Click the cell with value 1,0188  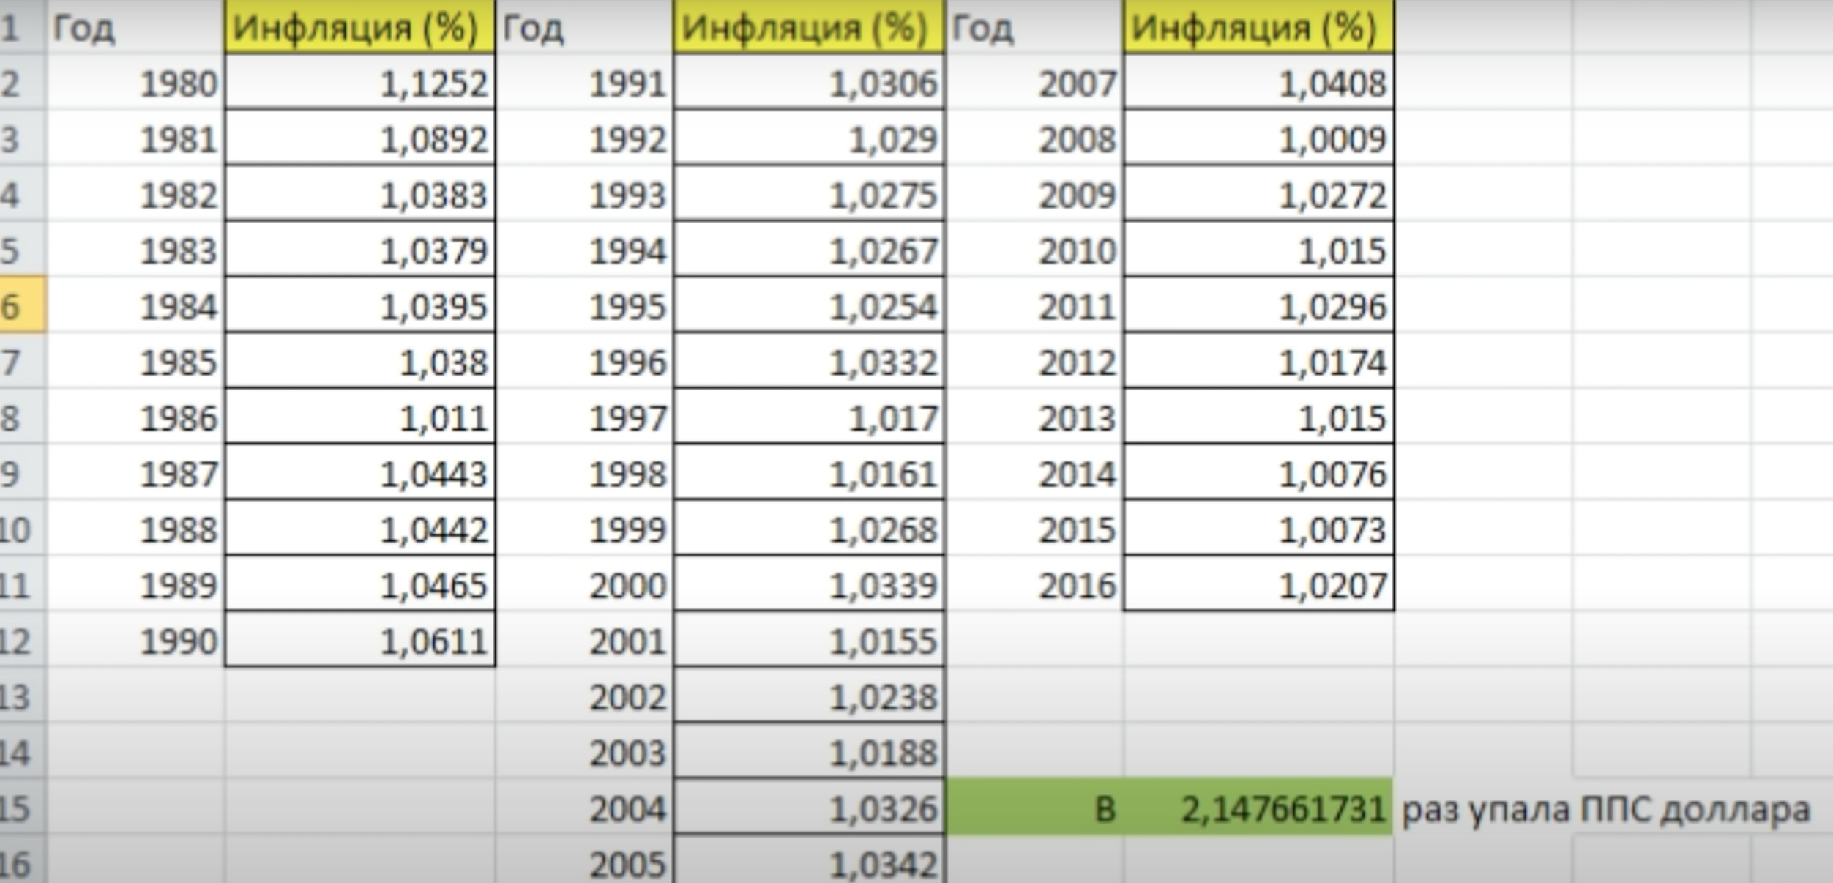point(809,750)
